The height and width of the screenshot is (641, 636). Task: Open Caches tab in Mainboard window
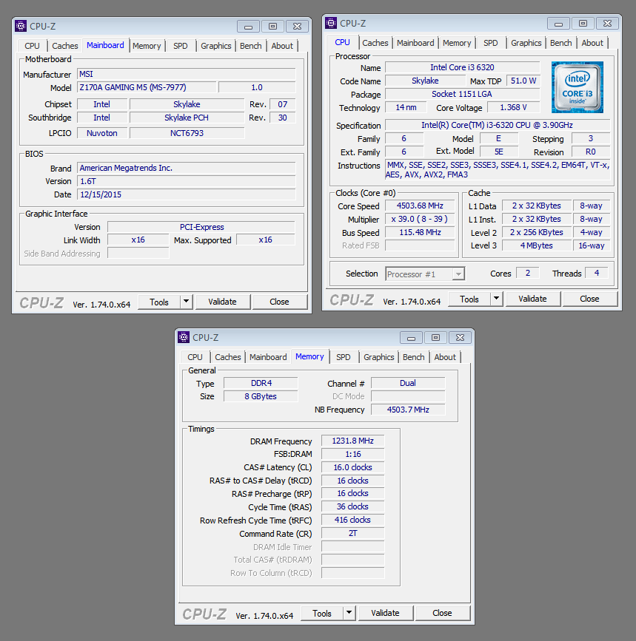click(64, 46)
